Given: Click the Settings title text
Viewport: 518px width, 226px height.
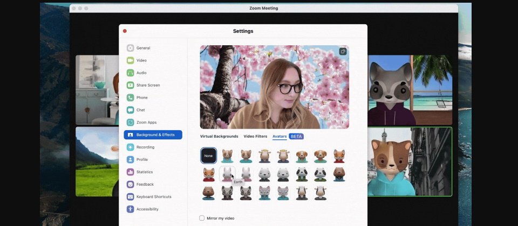Looking at the screenshot, I should (x=243, y=31).
